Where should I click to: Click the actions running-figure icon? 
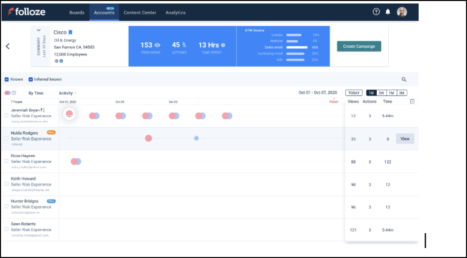click(184, 45)
